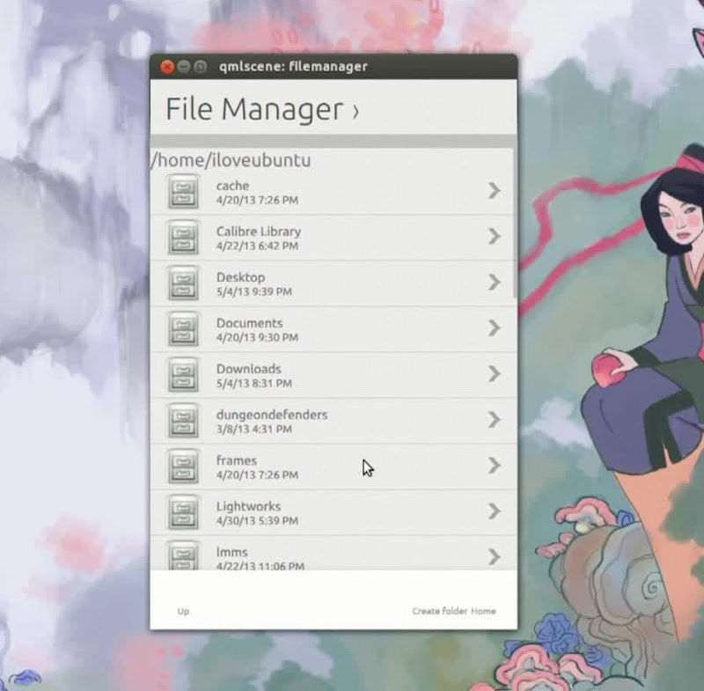Viewport: 704px width, 691px height.
Task: Select the 'Documents' folder name
Action: (250, 323)
